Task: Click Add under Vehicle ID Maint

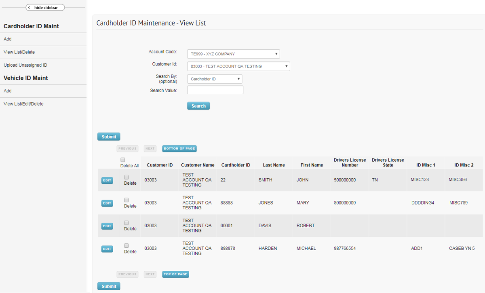Action: [x=7, y=91]
